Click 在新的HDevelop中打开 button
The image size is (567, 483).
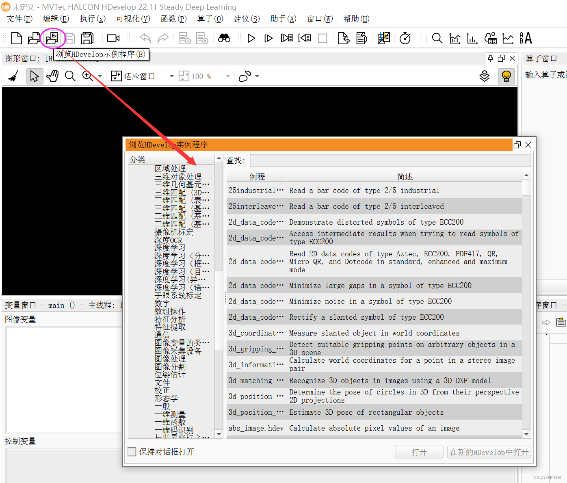(489, 452)
